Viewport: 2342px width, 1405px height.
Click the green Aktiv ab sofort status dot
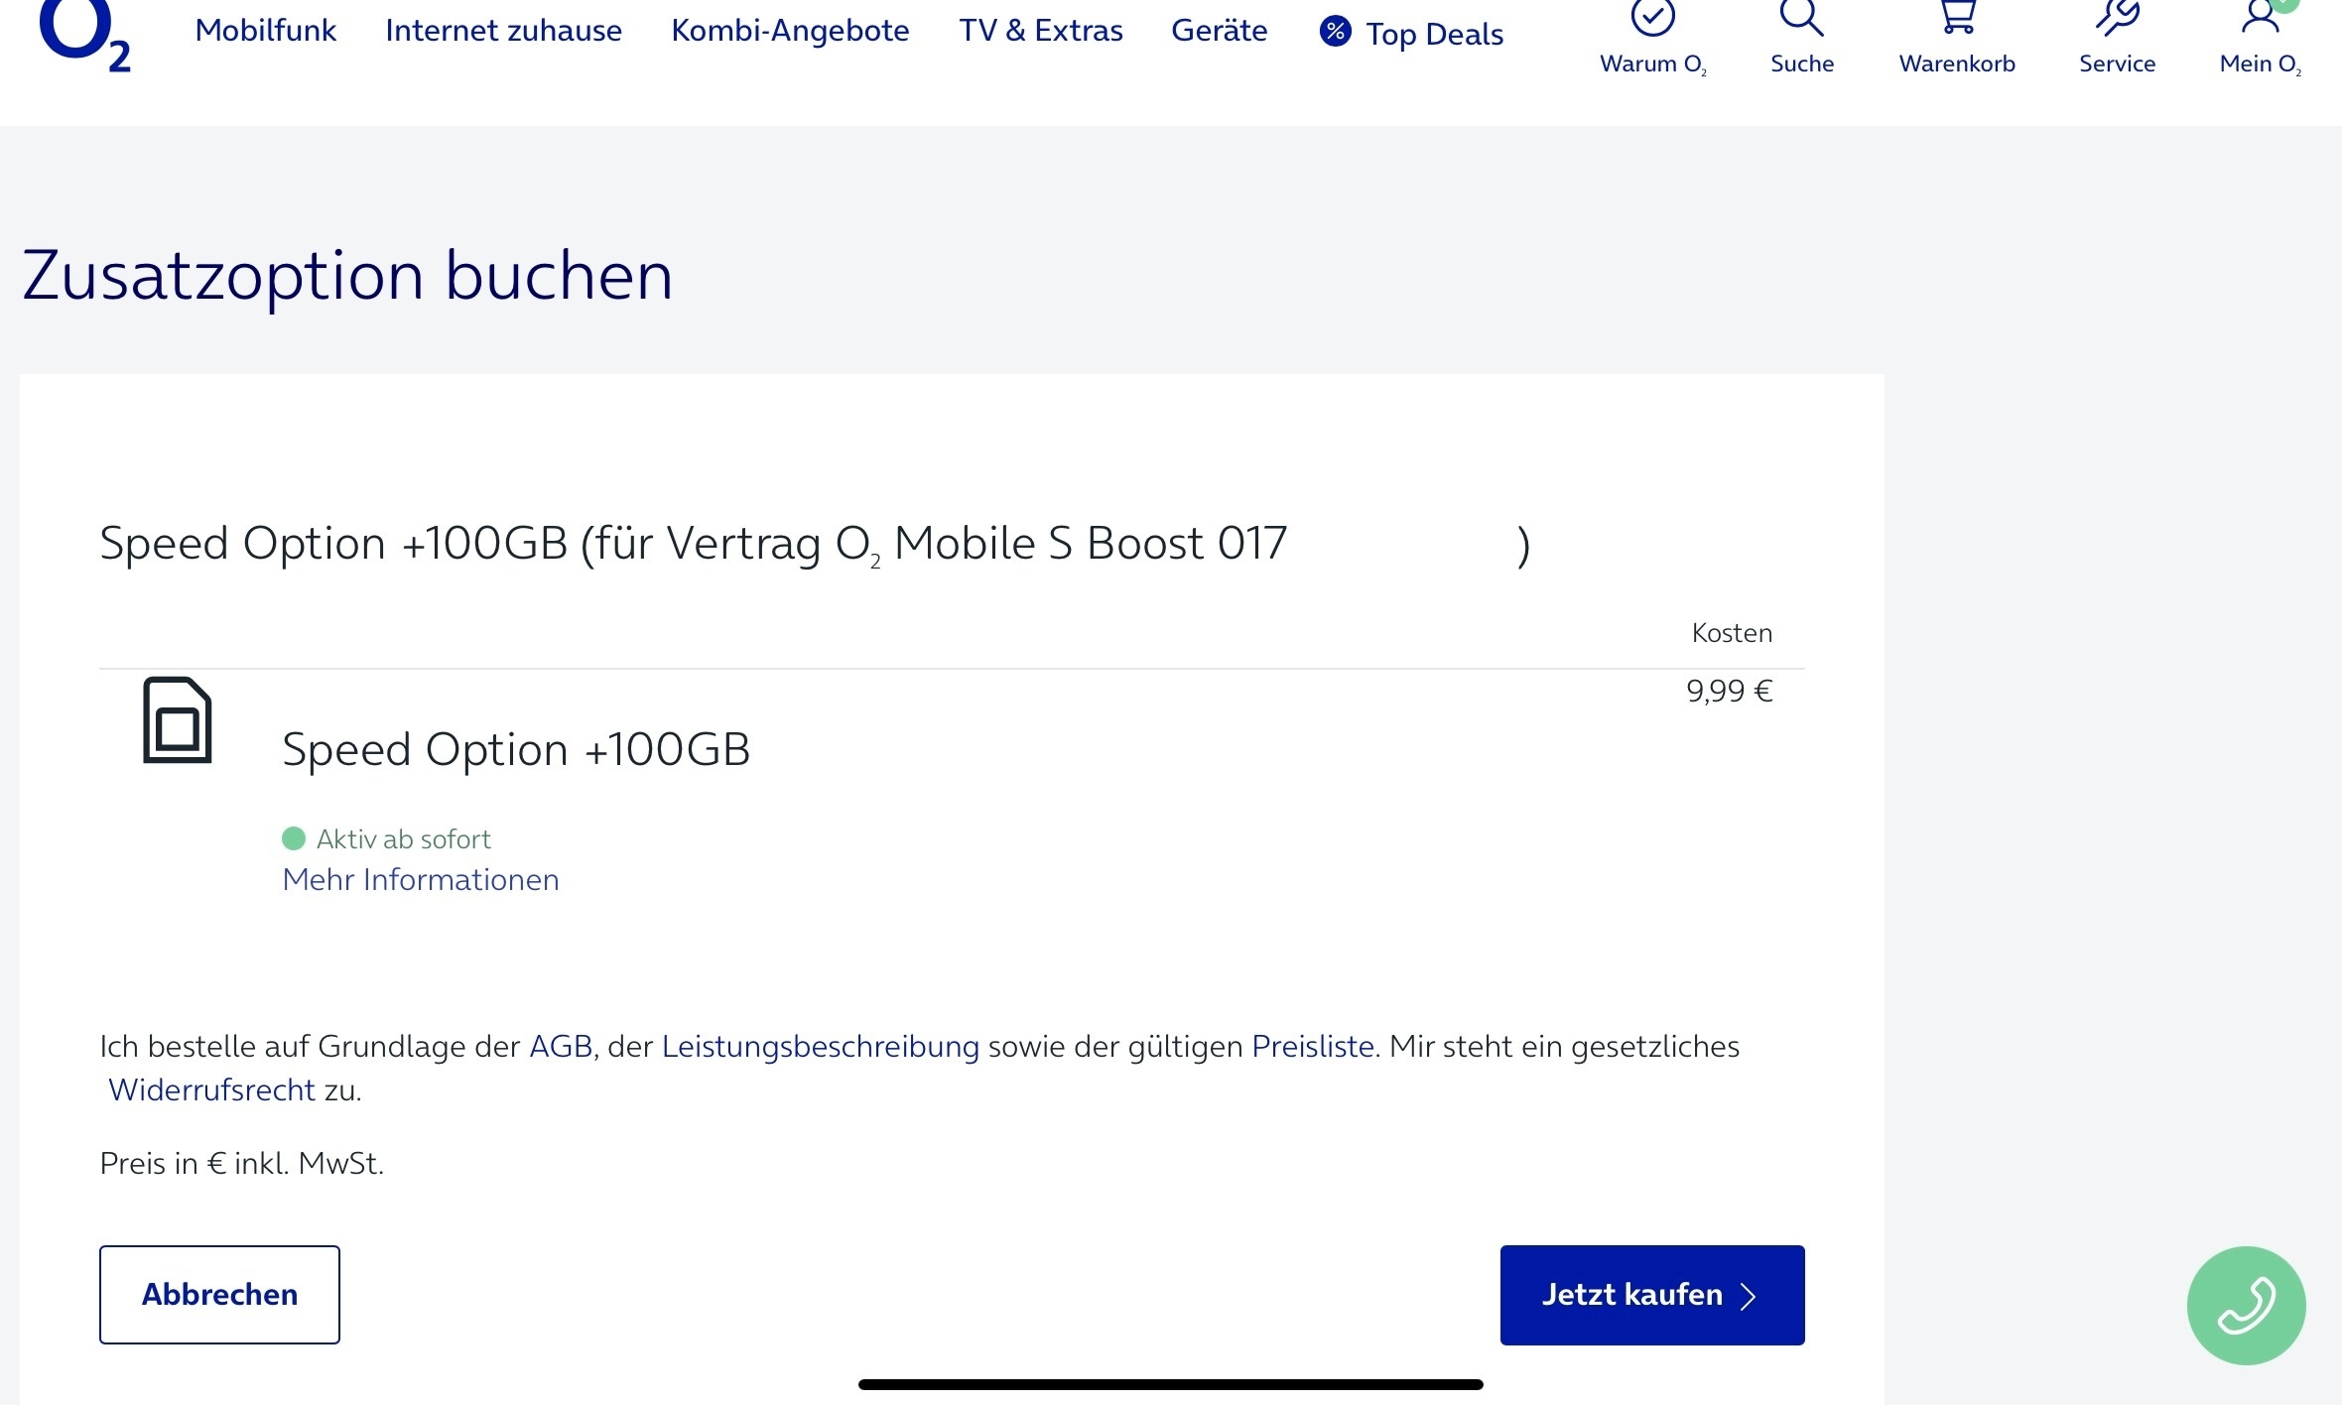[294, 839]
